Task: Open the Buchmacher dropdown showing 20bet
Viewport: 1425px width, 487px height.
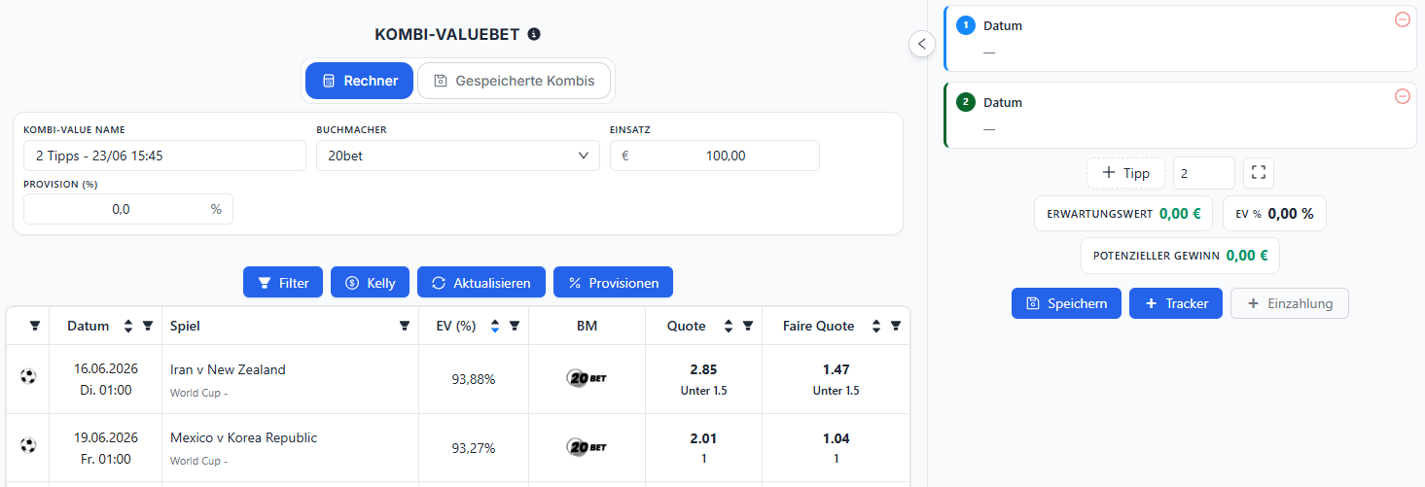Action: (x=457, y=156)
